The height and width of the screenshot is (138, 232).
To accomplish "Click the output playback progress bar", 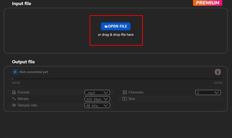I will (x=117, y=79).
